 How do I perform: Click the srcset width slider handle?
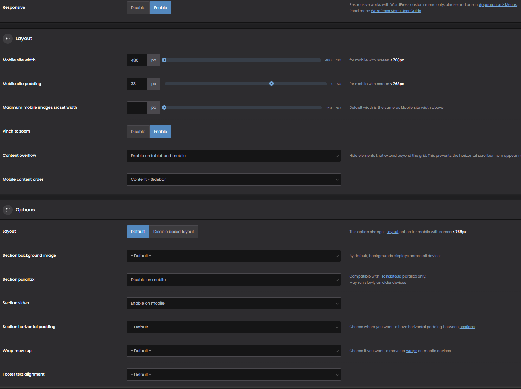coord(164,107)
